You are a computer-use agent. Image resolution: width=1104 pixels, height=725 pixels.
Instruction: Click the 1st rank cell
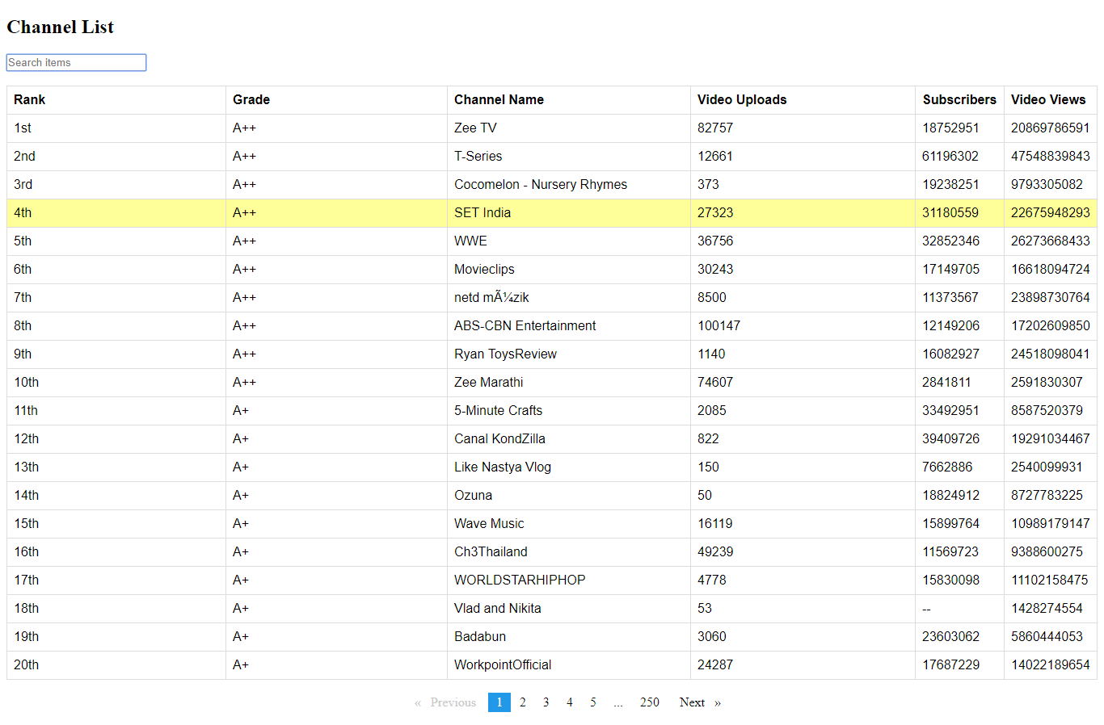coord(116,128)
